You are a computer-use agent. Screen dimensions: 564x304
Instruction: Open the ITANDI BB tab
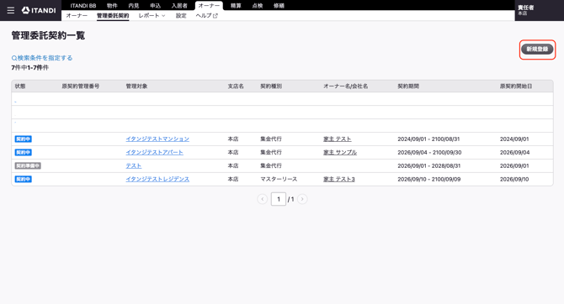pos(83,6)
